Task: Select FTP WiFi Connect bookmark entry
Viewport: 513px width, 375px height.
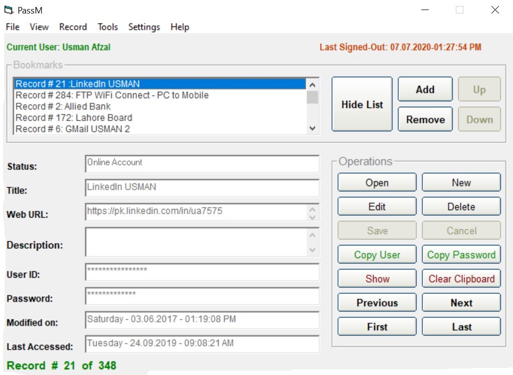Action: pos(112,95)
